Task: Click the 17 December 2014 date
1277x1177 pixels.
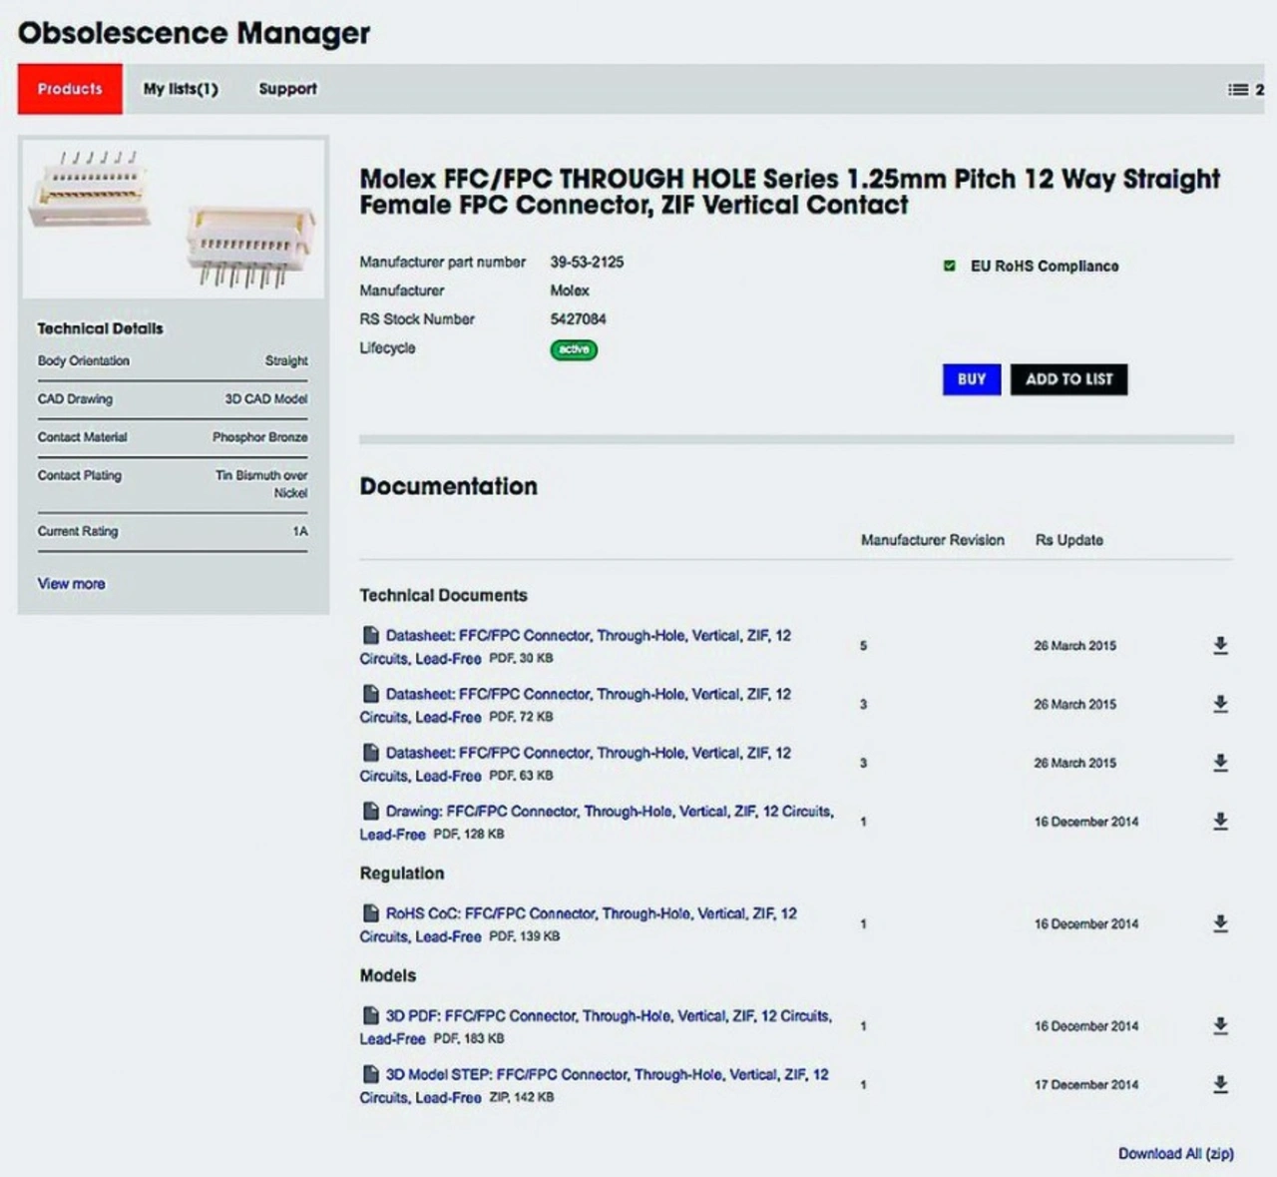Action: click(1085, 1085)
